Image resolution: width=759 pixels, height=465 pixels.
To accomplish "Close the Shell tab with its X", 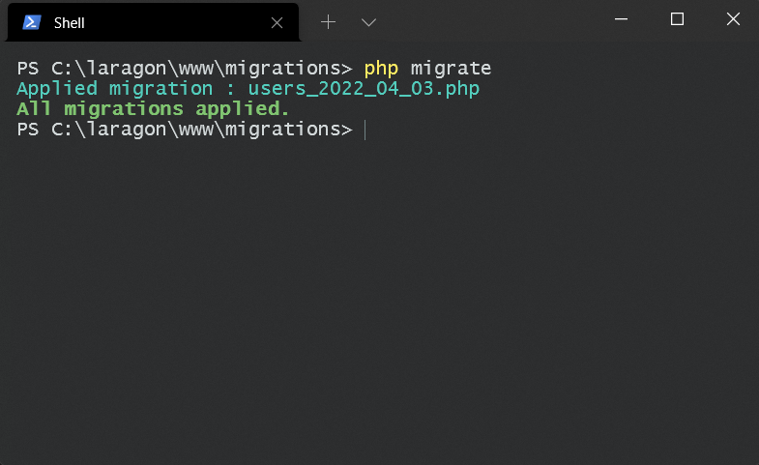I will tap(277, 23).
